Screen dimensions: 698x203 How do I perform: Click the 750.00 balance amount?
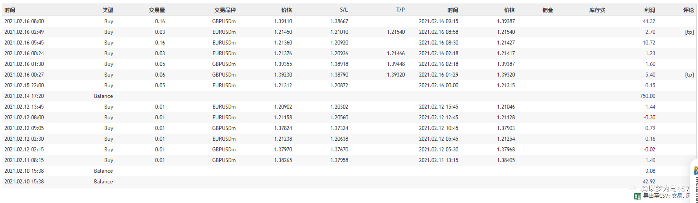pos(648,96)
